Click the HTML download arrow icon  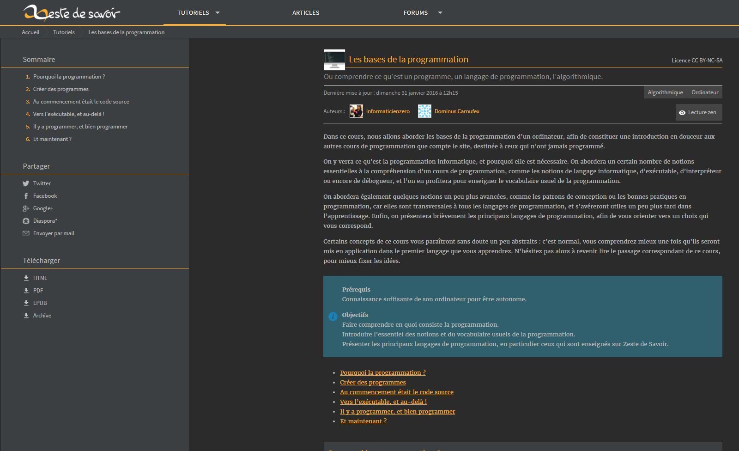tap(26, 278)
